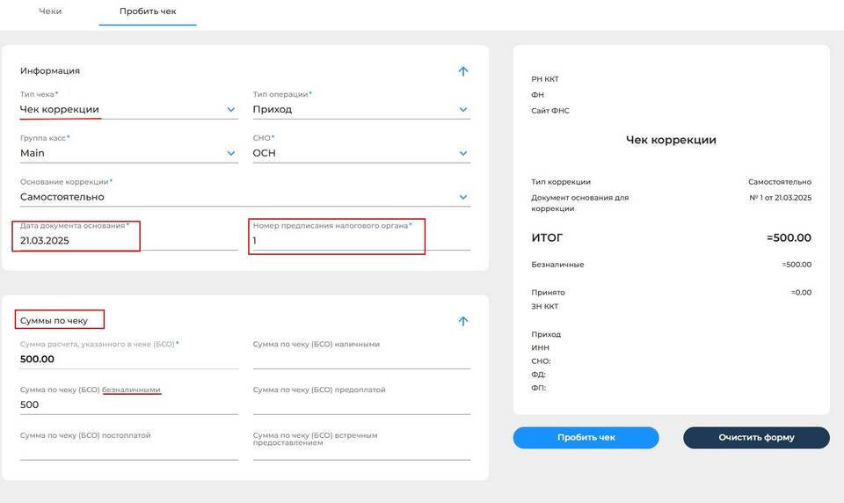Edit the Сумма расчета, указанного в чеке field

(128, 360)
